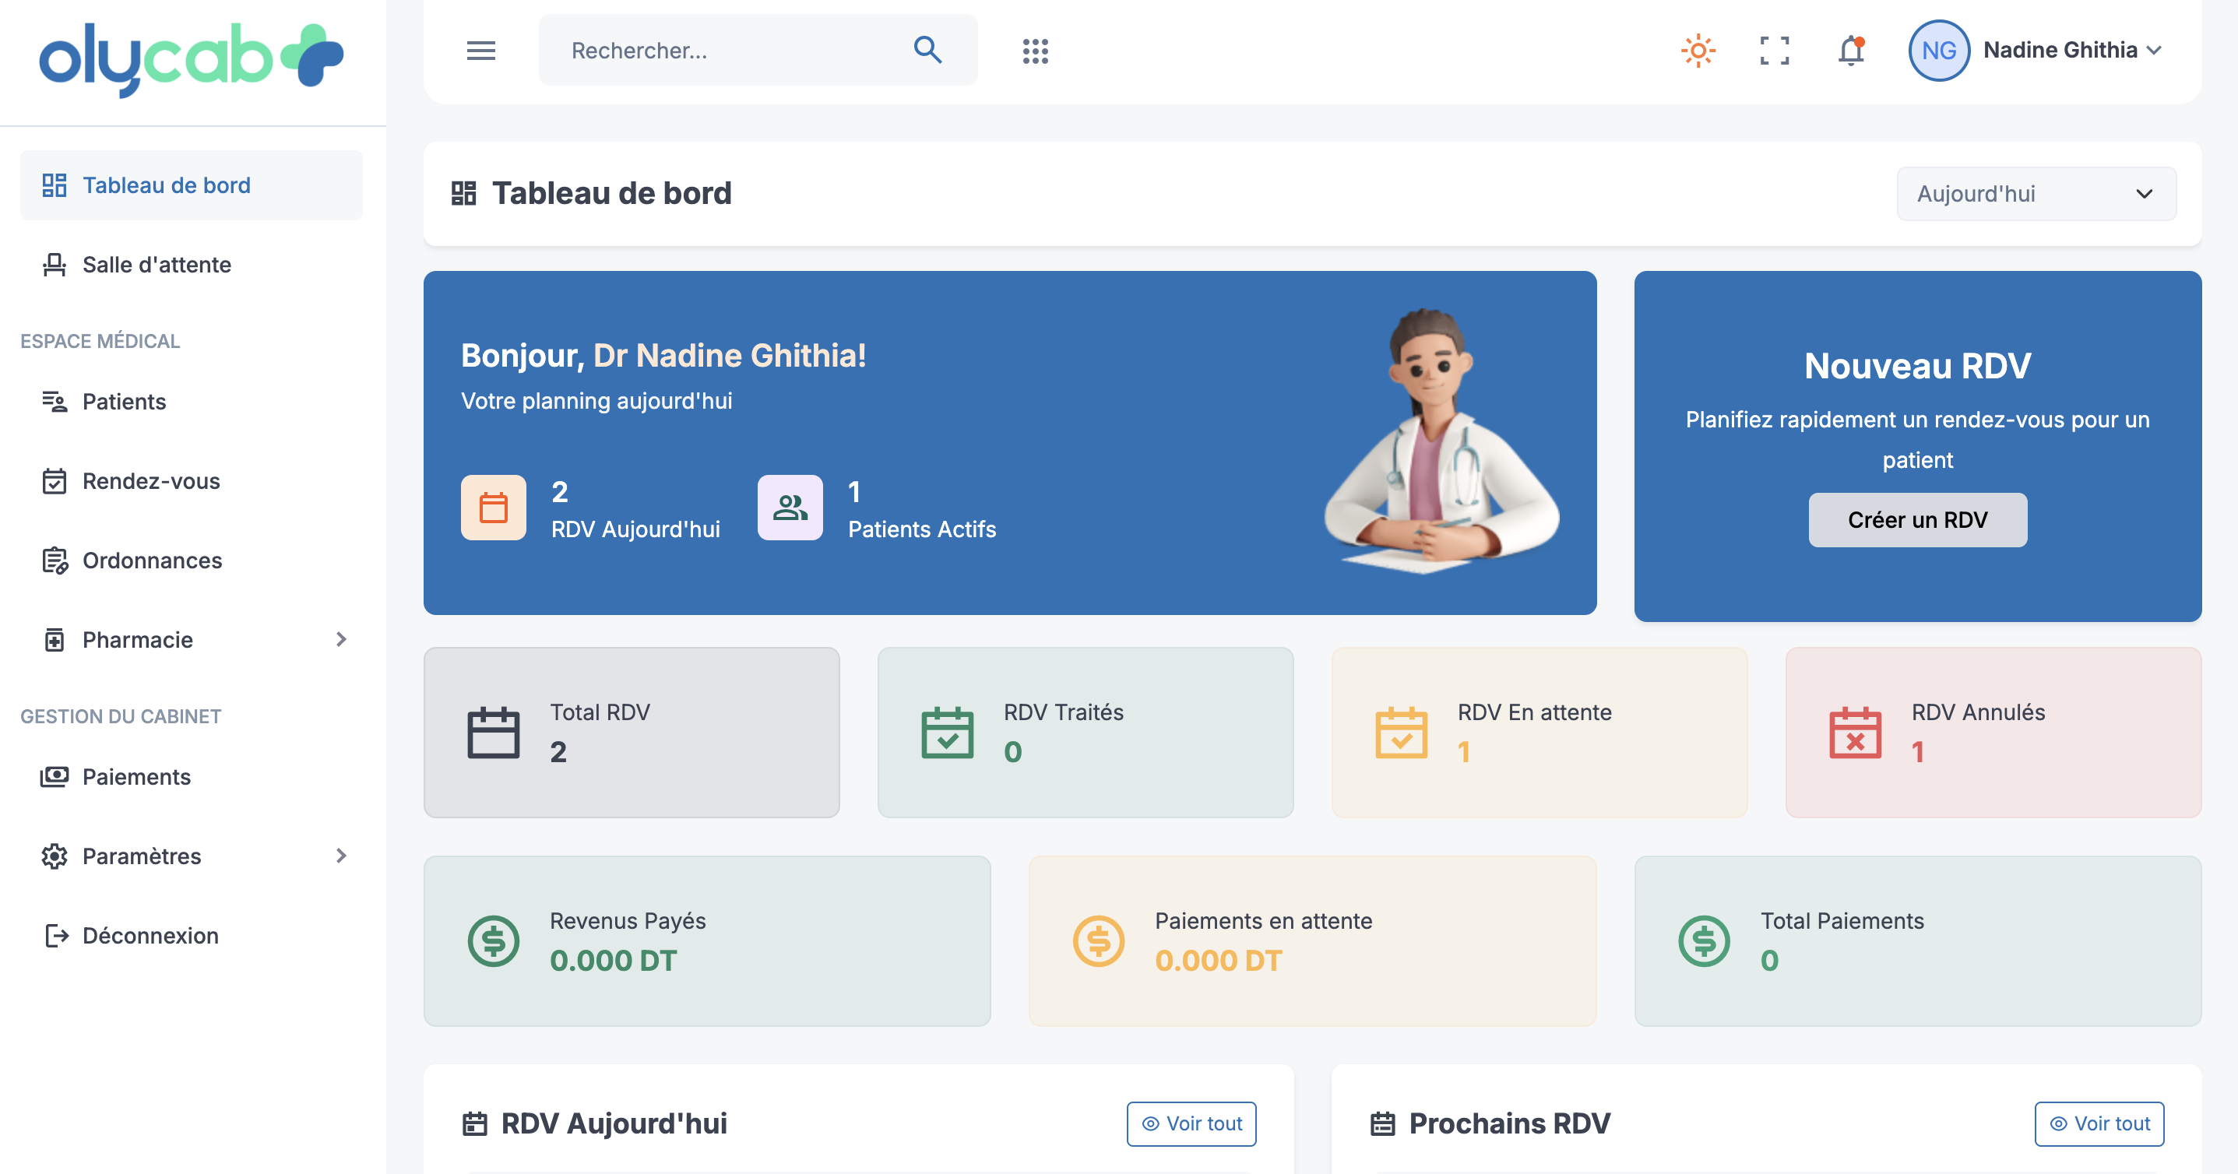This screenshot has height=1174, width=2238.
Task: Click the Déconnexion logout icon
Action: pos(55,935)
